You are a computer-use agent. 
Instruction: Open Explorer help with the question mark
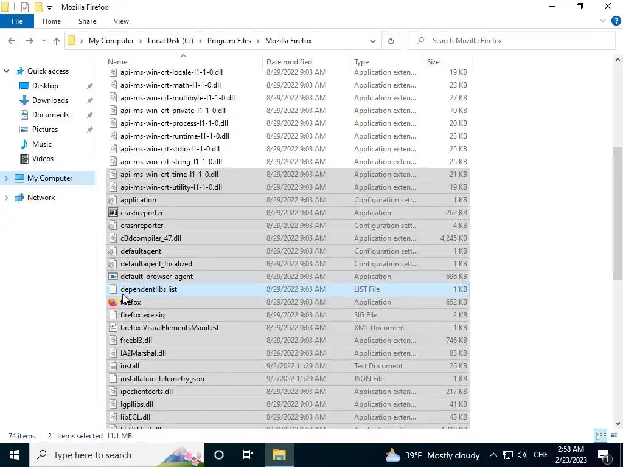[x=616, y=21]
